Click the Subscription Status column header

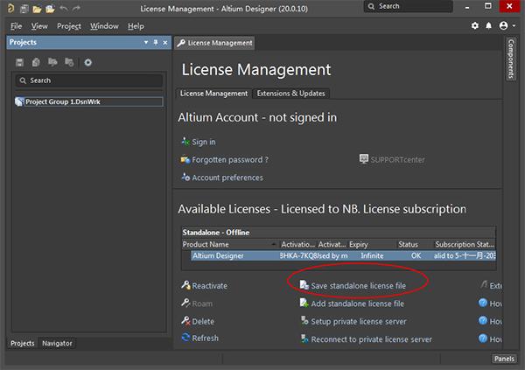(465, 244)
